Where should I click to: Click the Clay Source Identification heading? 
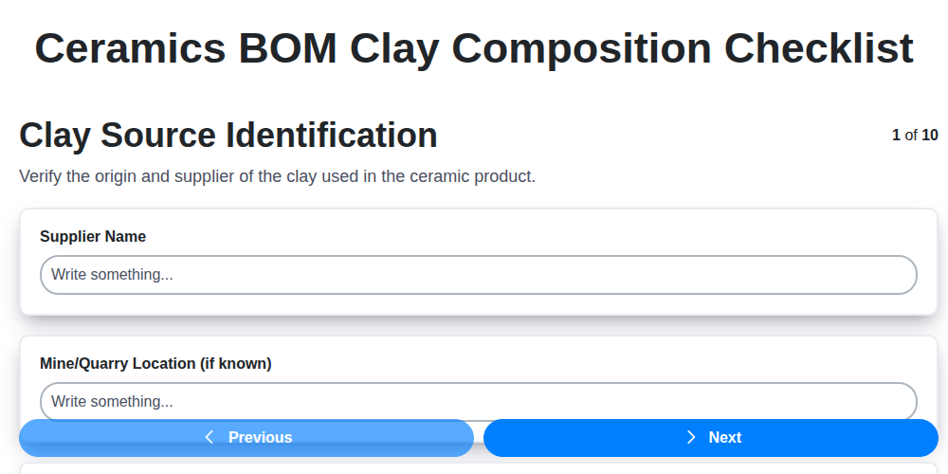228,136
